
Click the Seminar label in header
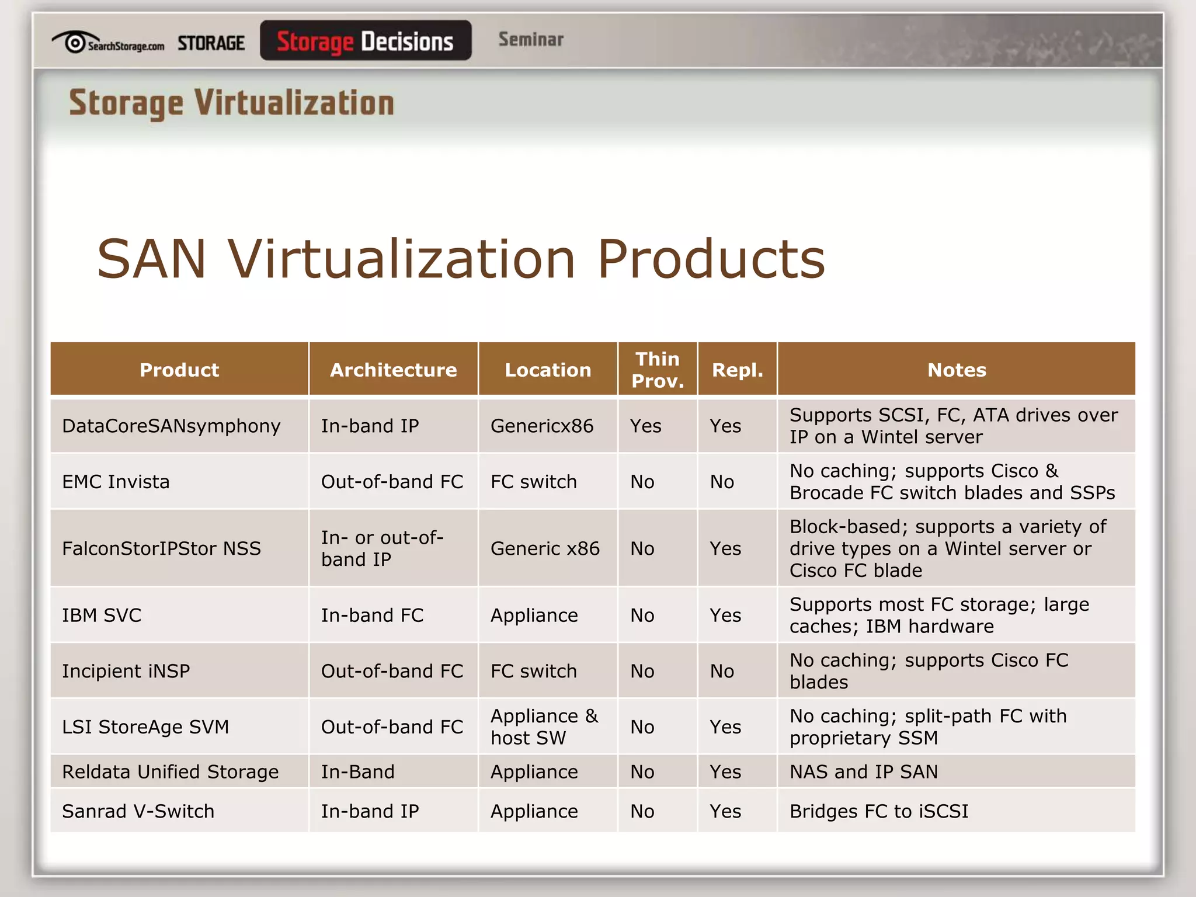click(531, 39)
